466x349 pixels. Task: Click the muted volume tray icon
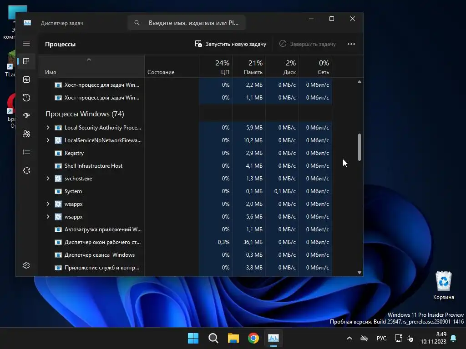point(410,338)
